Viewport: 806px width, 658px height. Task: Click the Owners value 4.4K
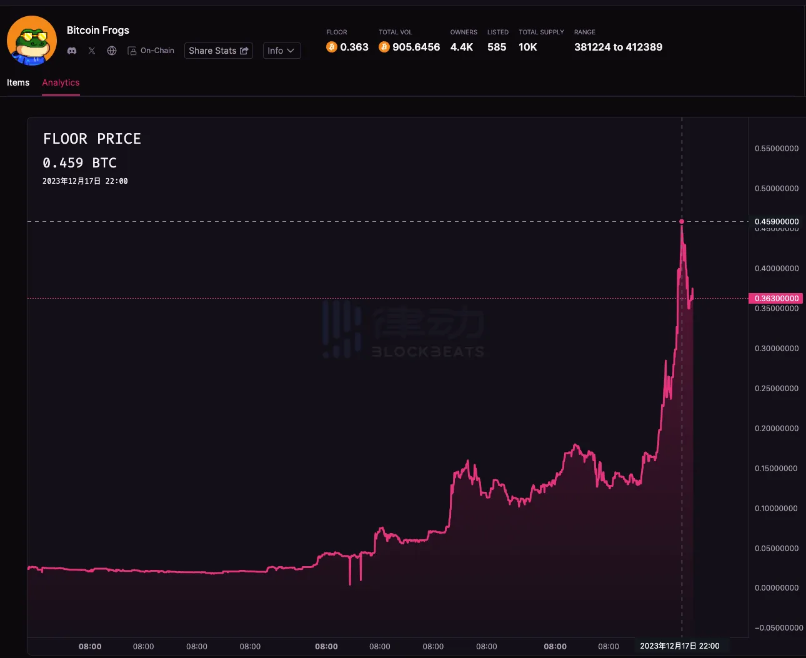pyautogui.click(x=462, y=47)
